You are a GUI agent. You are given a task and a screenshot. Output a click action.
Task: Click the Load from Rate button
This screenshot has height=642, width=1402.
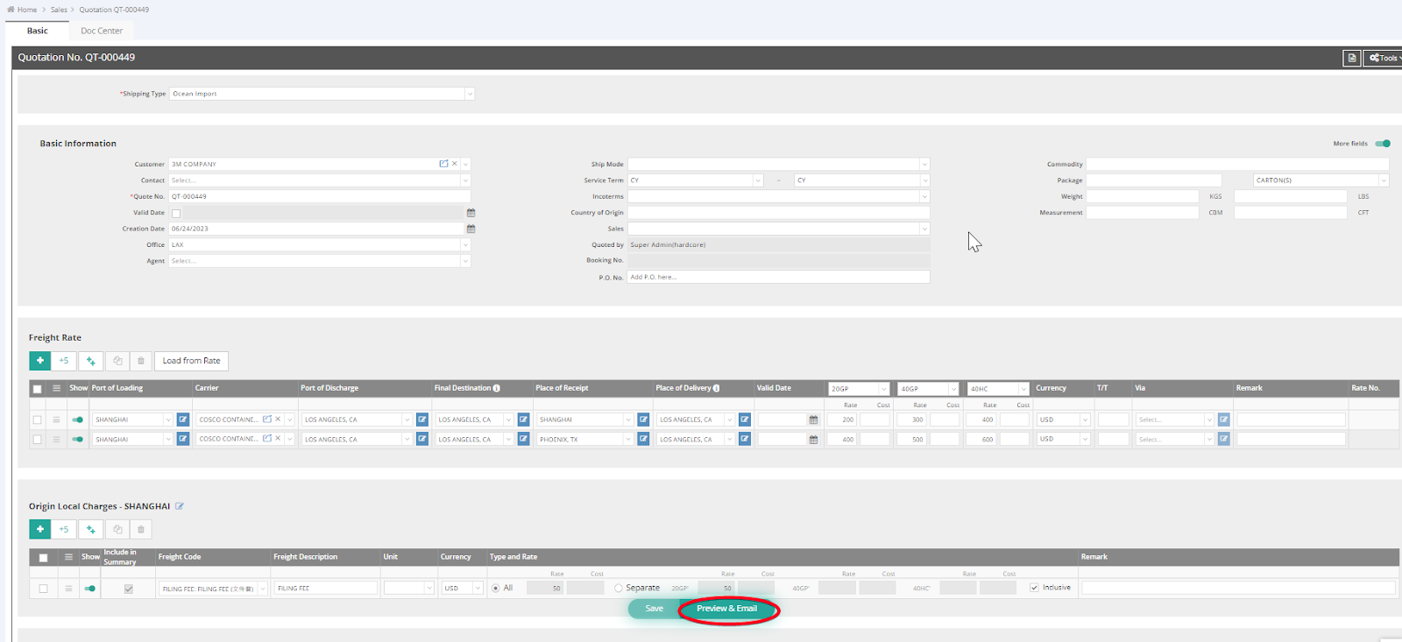tap(191, 361)
